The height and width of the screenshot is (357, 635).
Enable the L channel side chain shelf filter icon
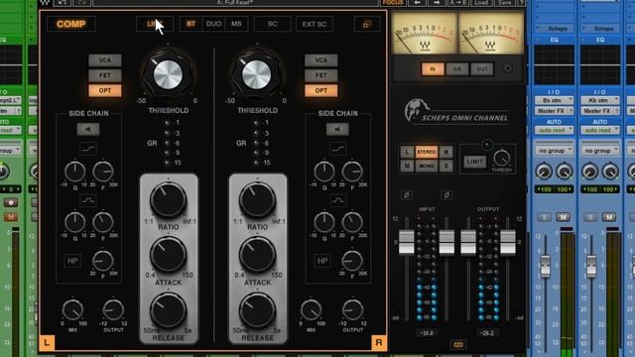[88, 149]
